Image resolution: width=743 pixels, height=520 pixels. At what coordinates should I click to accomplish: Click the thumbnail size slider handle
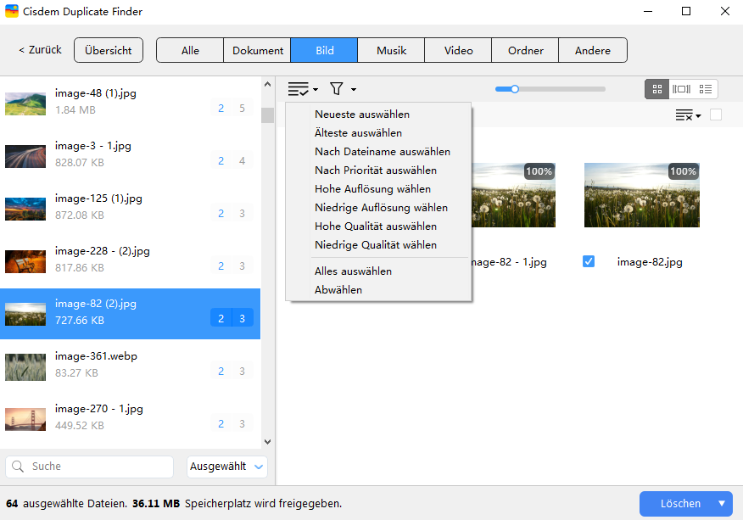point(513,89)
